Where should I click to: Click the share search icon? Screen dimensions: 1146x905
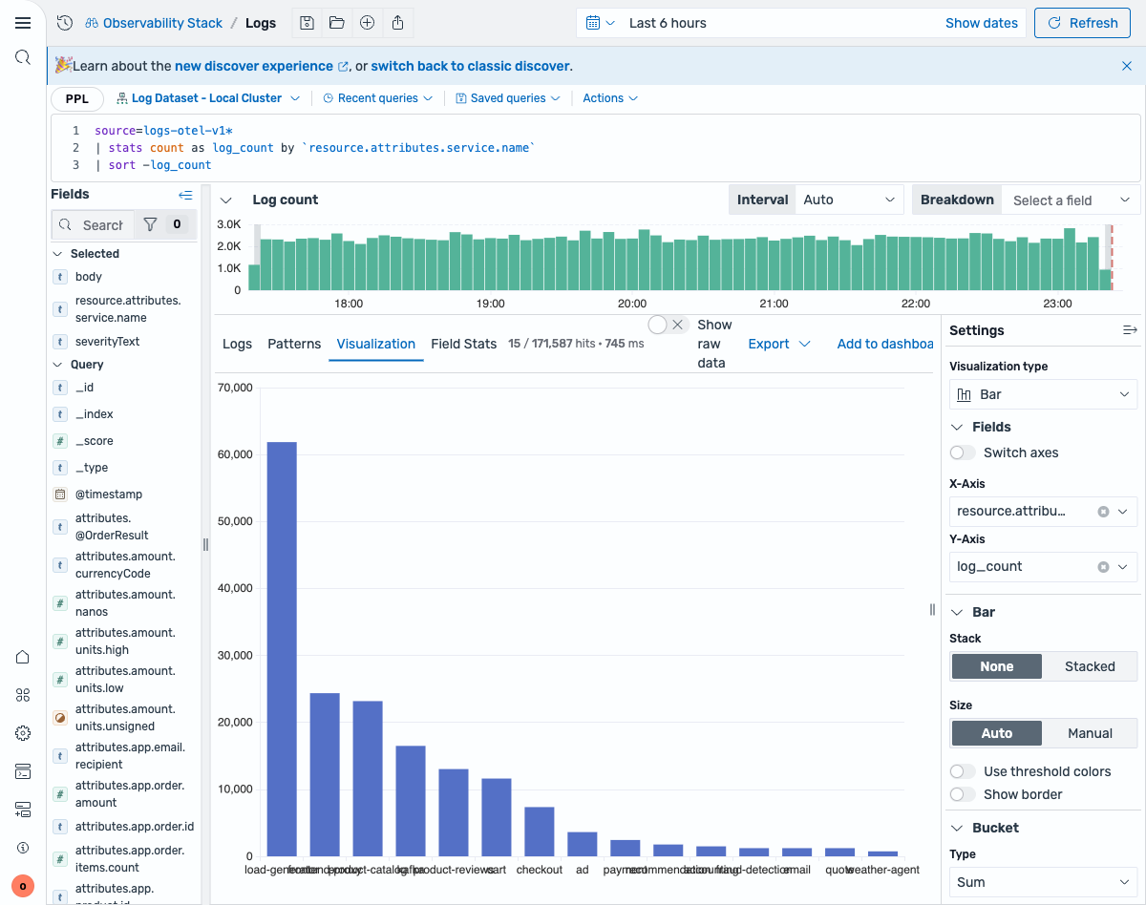[x=398, y=22]
